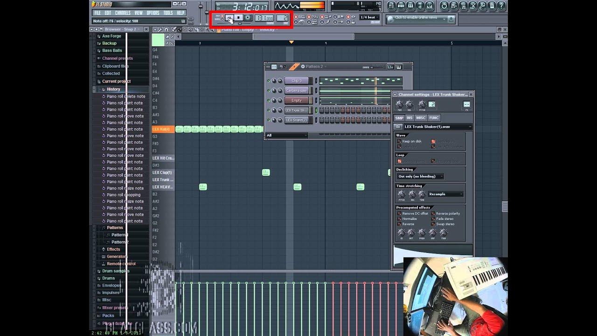
Task: Enable the Keep on disk checkbox
Action: point(399,141)
